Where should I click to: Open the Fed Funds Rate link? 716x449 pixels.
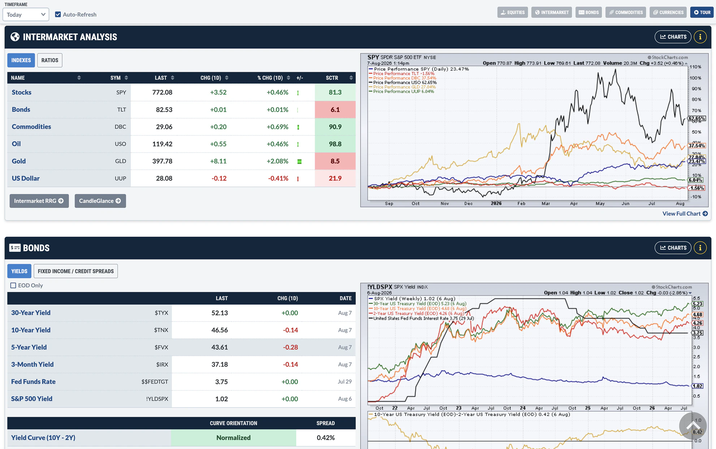click(x=33, y=382)
